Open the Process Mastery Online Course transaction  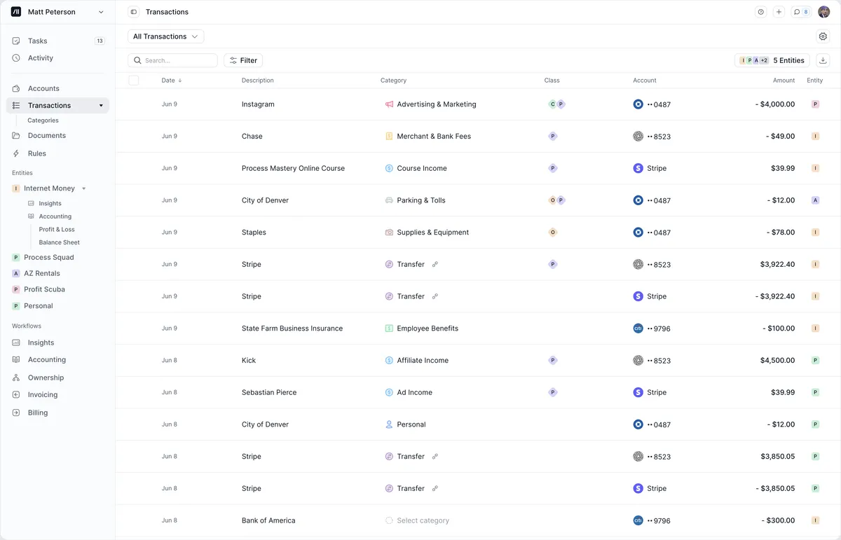[293, 169]
